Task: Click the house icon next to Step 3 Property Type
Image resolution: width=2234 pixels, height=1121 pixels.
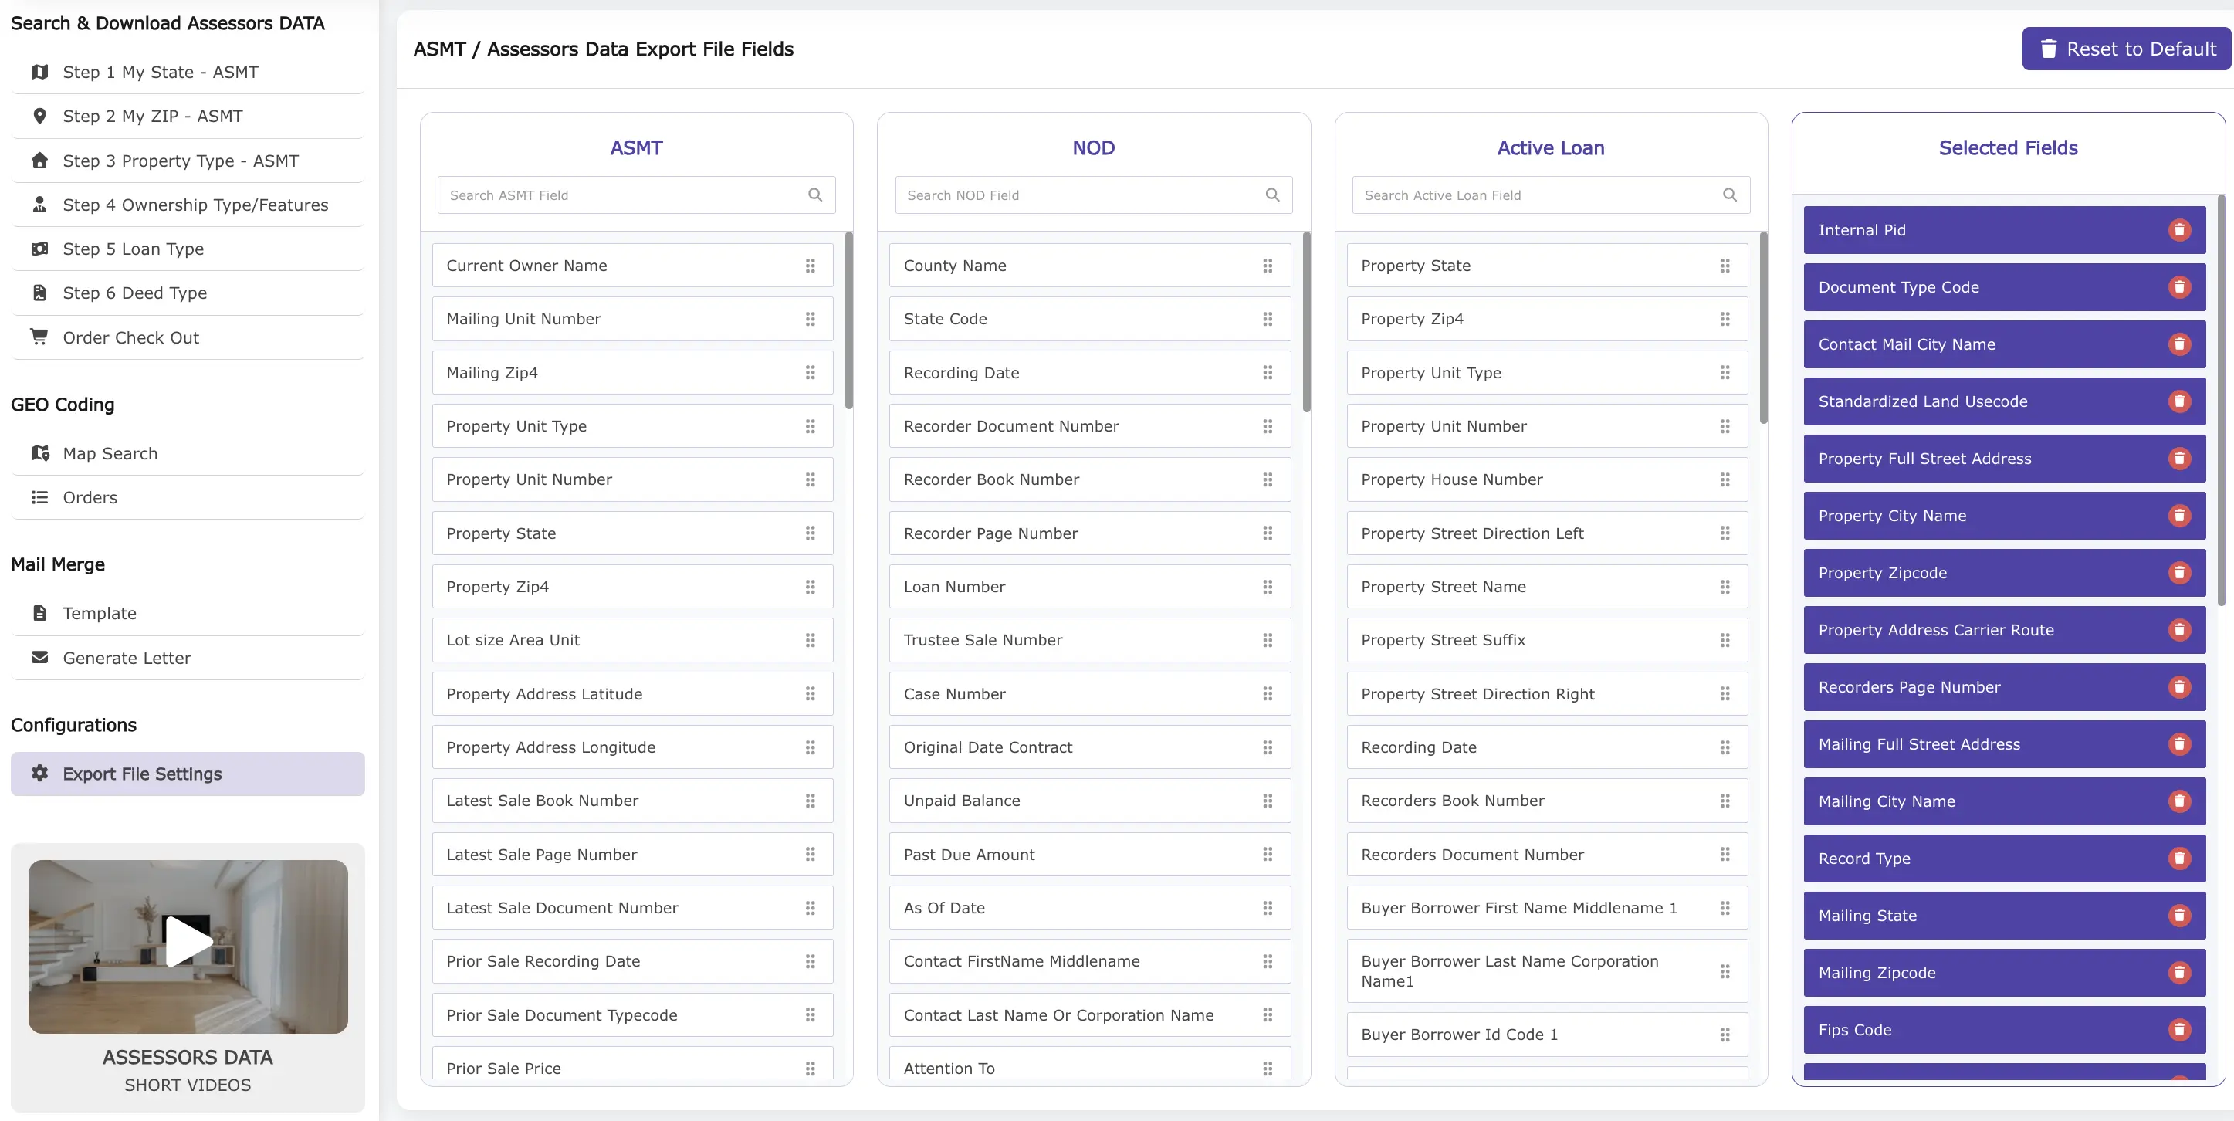Action: click(x=39, y=160)
